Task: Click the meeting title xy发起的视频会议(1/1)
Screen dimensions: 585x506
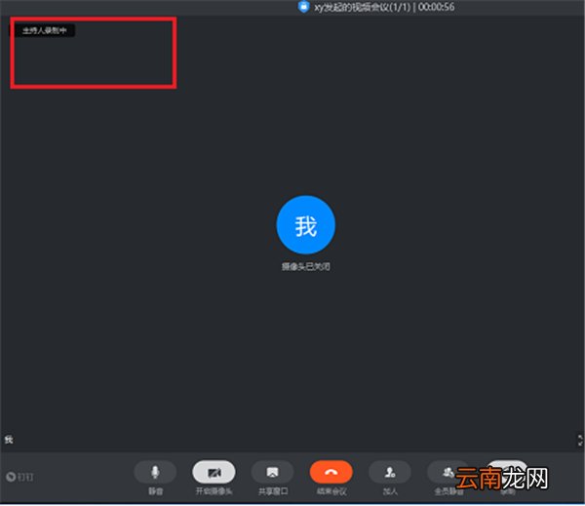Action: pyautogui.click(x=362, y=7)
